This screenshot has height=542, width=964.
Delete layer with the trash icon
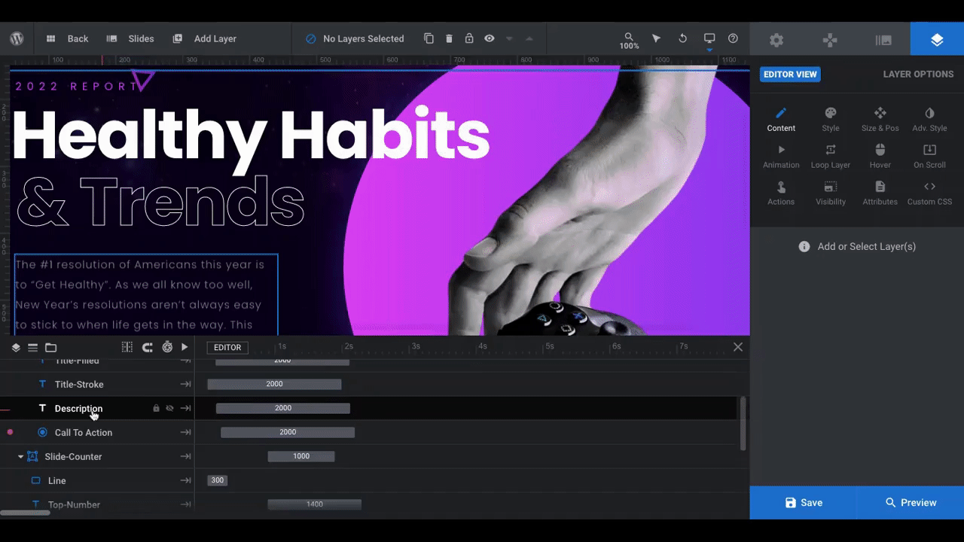[449, 38]
